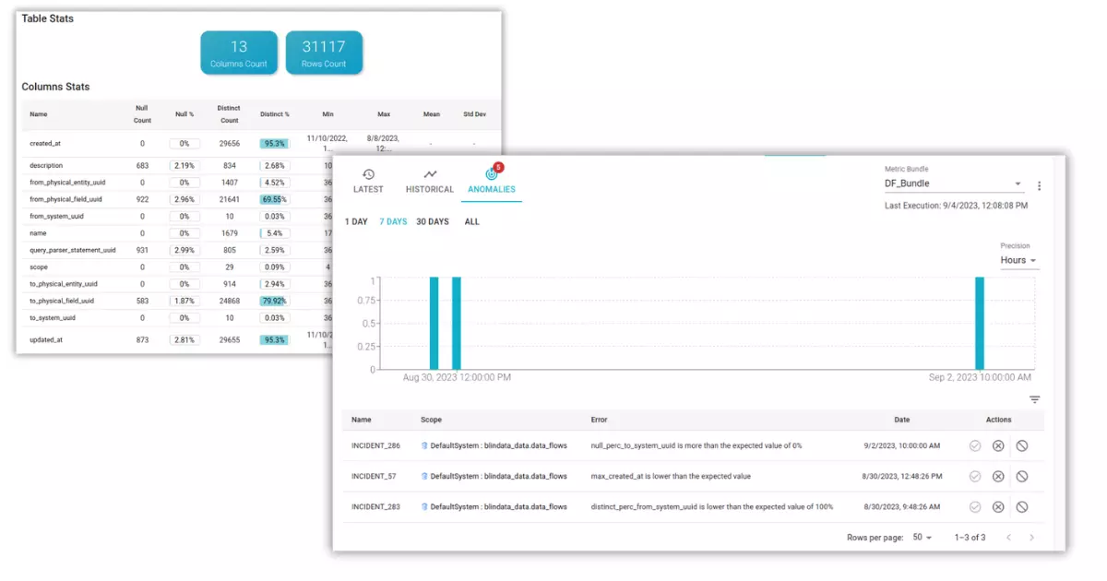Click the query_parser_statement_uuid row name
Viewport: 1107px width, 581px height.
[x=73, y=250]
